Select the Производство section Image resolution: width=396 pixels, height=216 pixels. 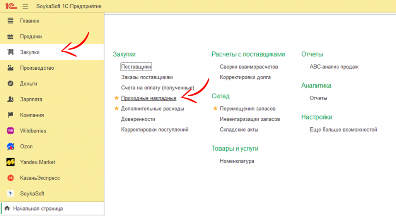tap(37, 68)
